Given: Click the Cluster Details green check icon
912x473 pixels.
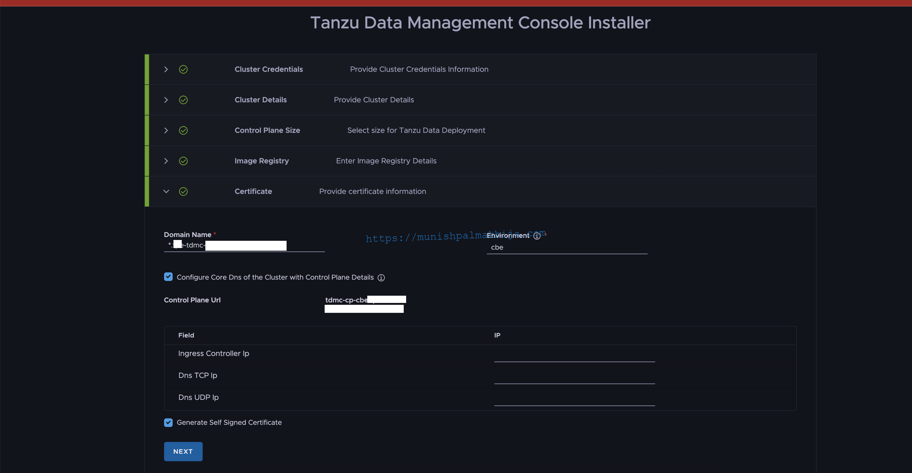Looking at the screenshot, I should pos(183,100).
